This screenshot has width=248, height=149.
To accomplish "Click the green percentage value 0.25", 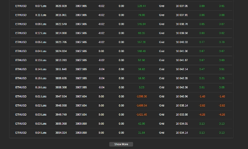I will tap(222, 78).
